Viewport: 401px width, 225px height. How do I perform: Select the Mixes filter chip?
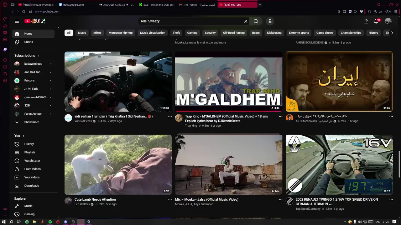pos(97,33)
